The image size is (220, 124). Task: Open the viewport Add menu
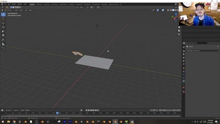26,10
